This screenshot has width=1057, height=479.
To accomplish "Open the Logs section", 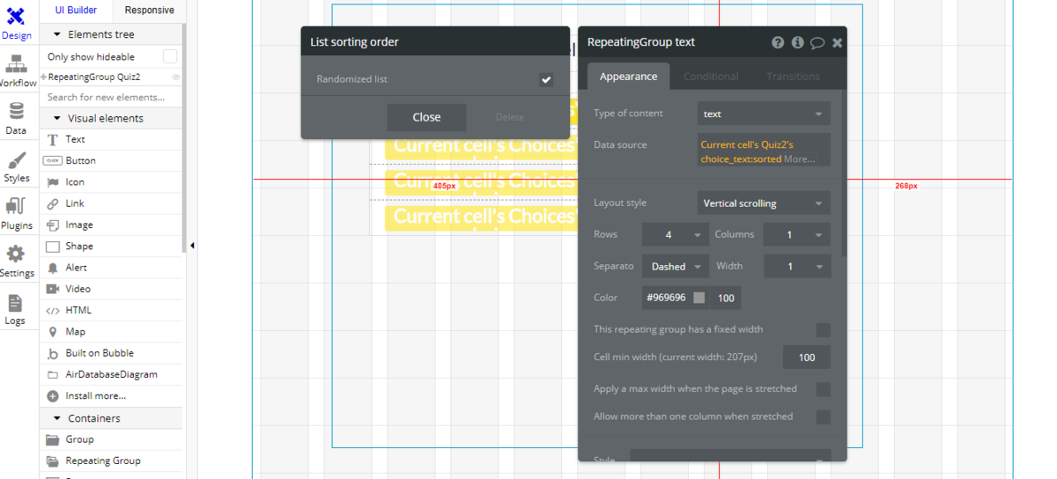I will point(16,309).
